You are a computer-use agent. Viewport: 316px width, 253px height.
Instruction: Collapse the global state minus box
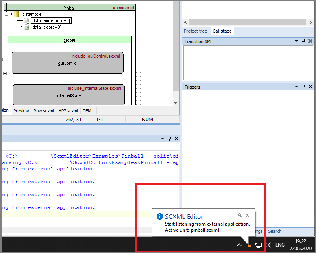click(5, 73)
